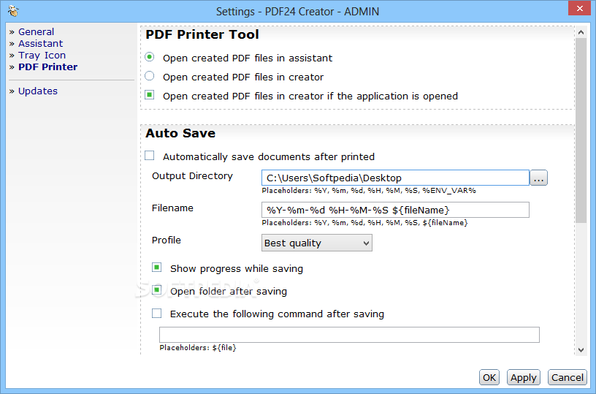This screenshot has width=596, height=394.
Task: Click the 'Auto Save' heading
Action: (x=180, y=134)
